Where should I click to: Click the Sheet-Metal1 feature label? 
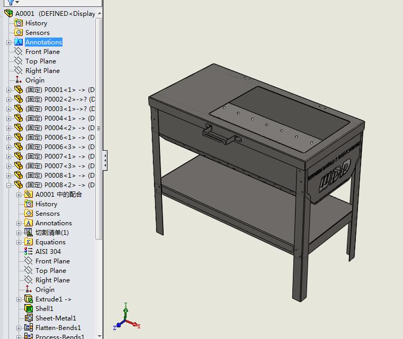click(56, 318)
